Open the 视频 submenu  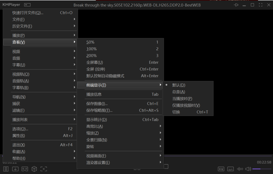click(x=40, y=52)
